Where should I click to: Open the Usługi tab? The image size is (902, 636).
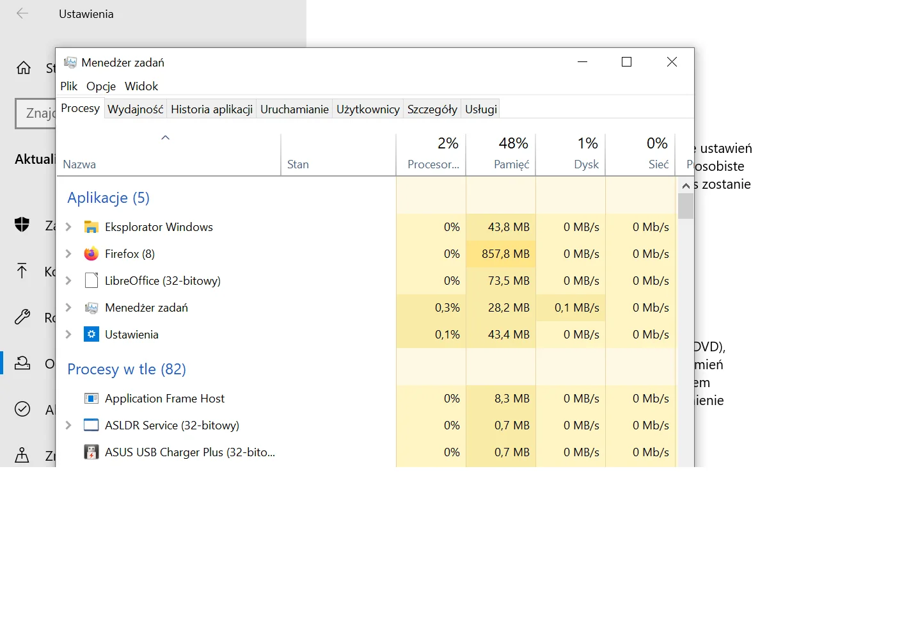[x=481, y=109]
